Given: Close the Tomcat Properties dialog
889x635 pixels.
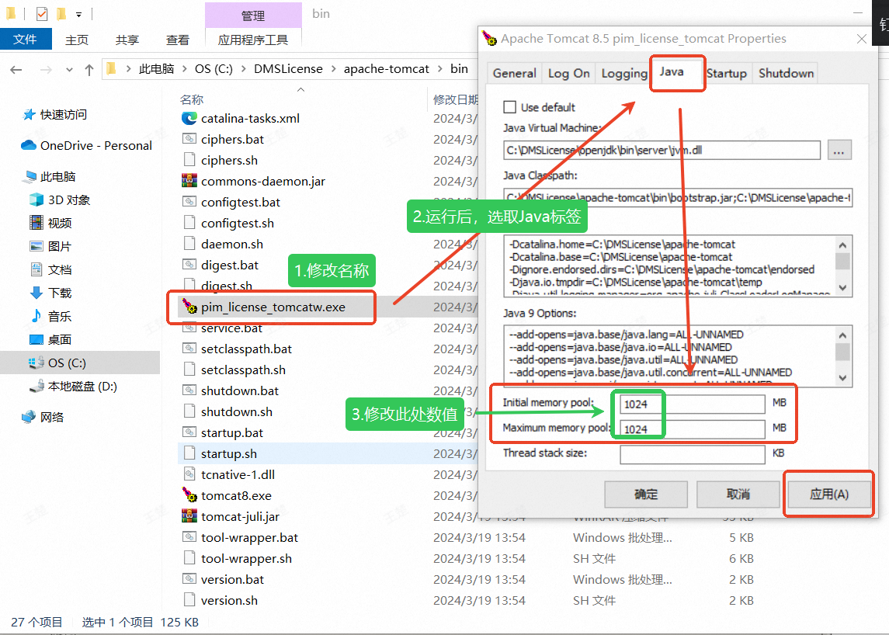Looking at the screenshot, I should (861, 39).
